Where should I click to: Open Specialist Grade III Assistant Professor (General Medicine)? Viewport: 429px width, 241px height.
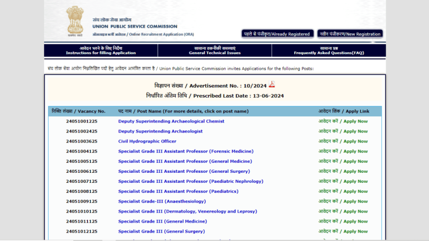[x=185, y=161]
